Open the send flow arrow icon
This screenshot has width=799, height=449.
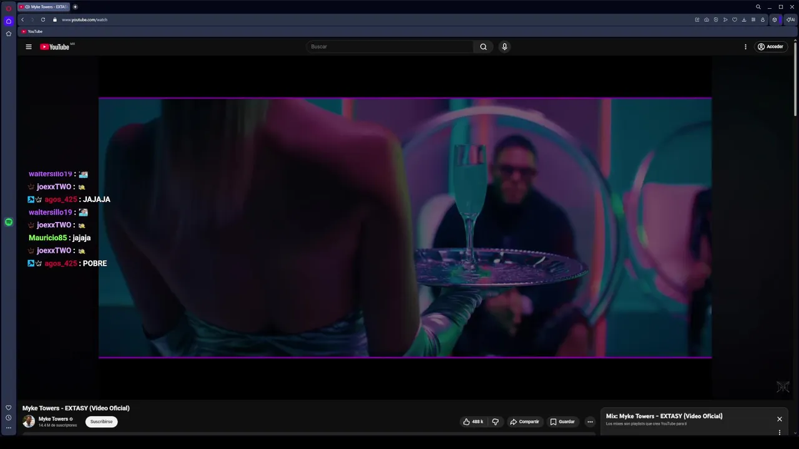[x=725, y=20]
